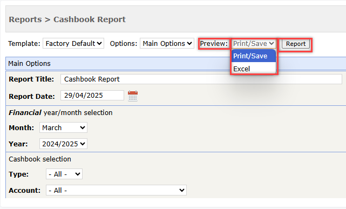The height and width of the screenshot is (209, 346).
Task: Open the calendar date picker icon
Action: [x=133, y=96]
